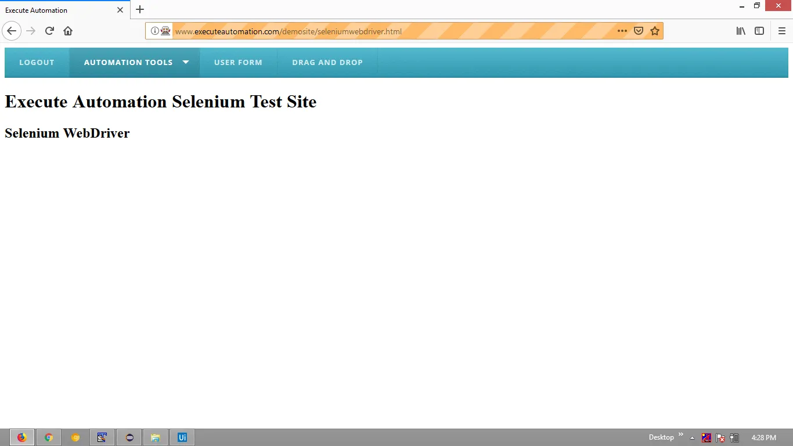Click the Execute Automation Selenium Test Site heading
793x446 pixels.
click(161, 102)
